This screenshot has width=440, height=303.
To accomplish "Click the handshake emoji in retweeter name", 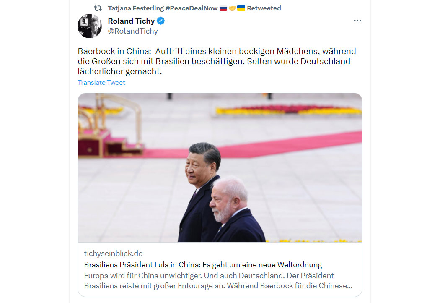I will pos(232,8).
